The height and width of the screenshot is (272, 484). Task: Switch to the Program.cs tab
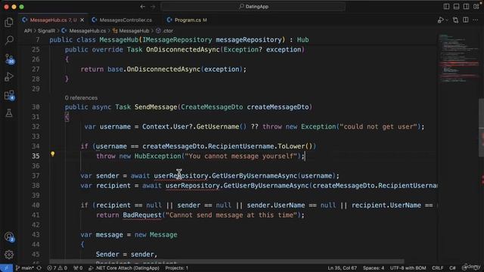pyautogui.click(x=191, y=20)
